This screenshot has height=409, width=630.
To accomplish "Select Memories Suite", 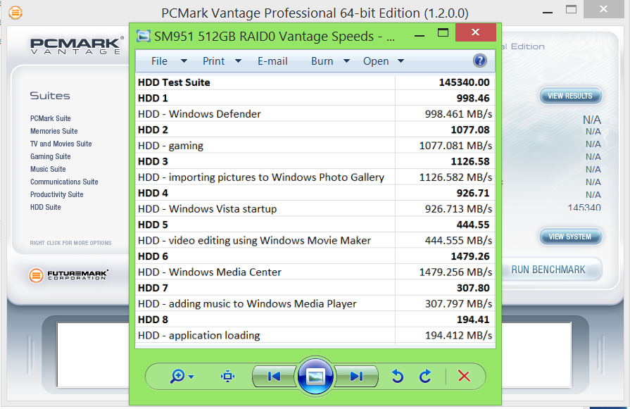I will (x=53, y=131).
